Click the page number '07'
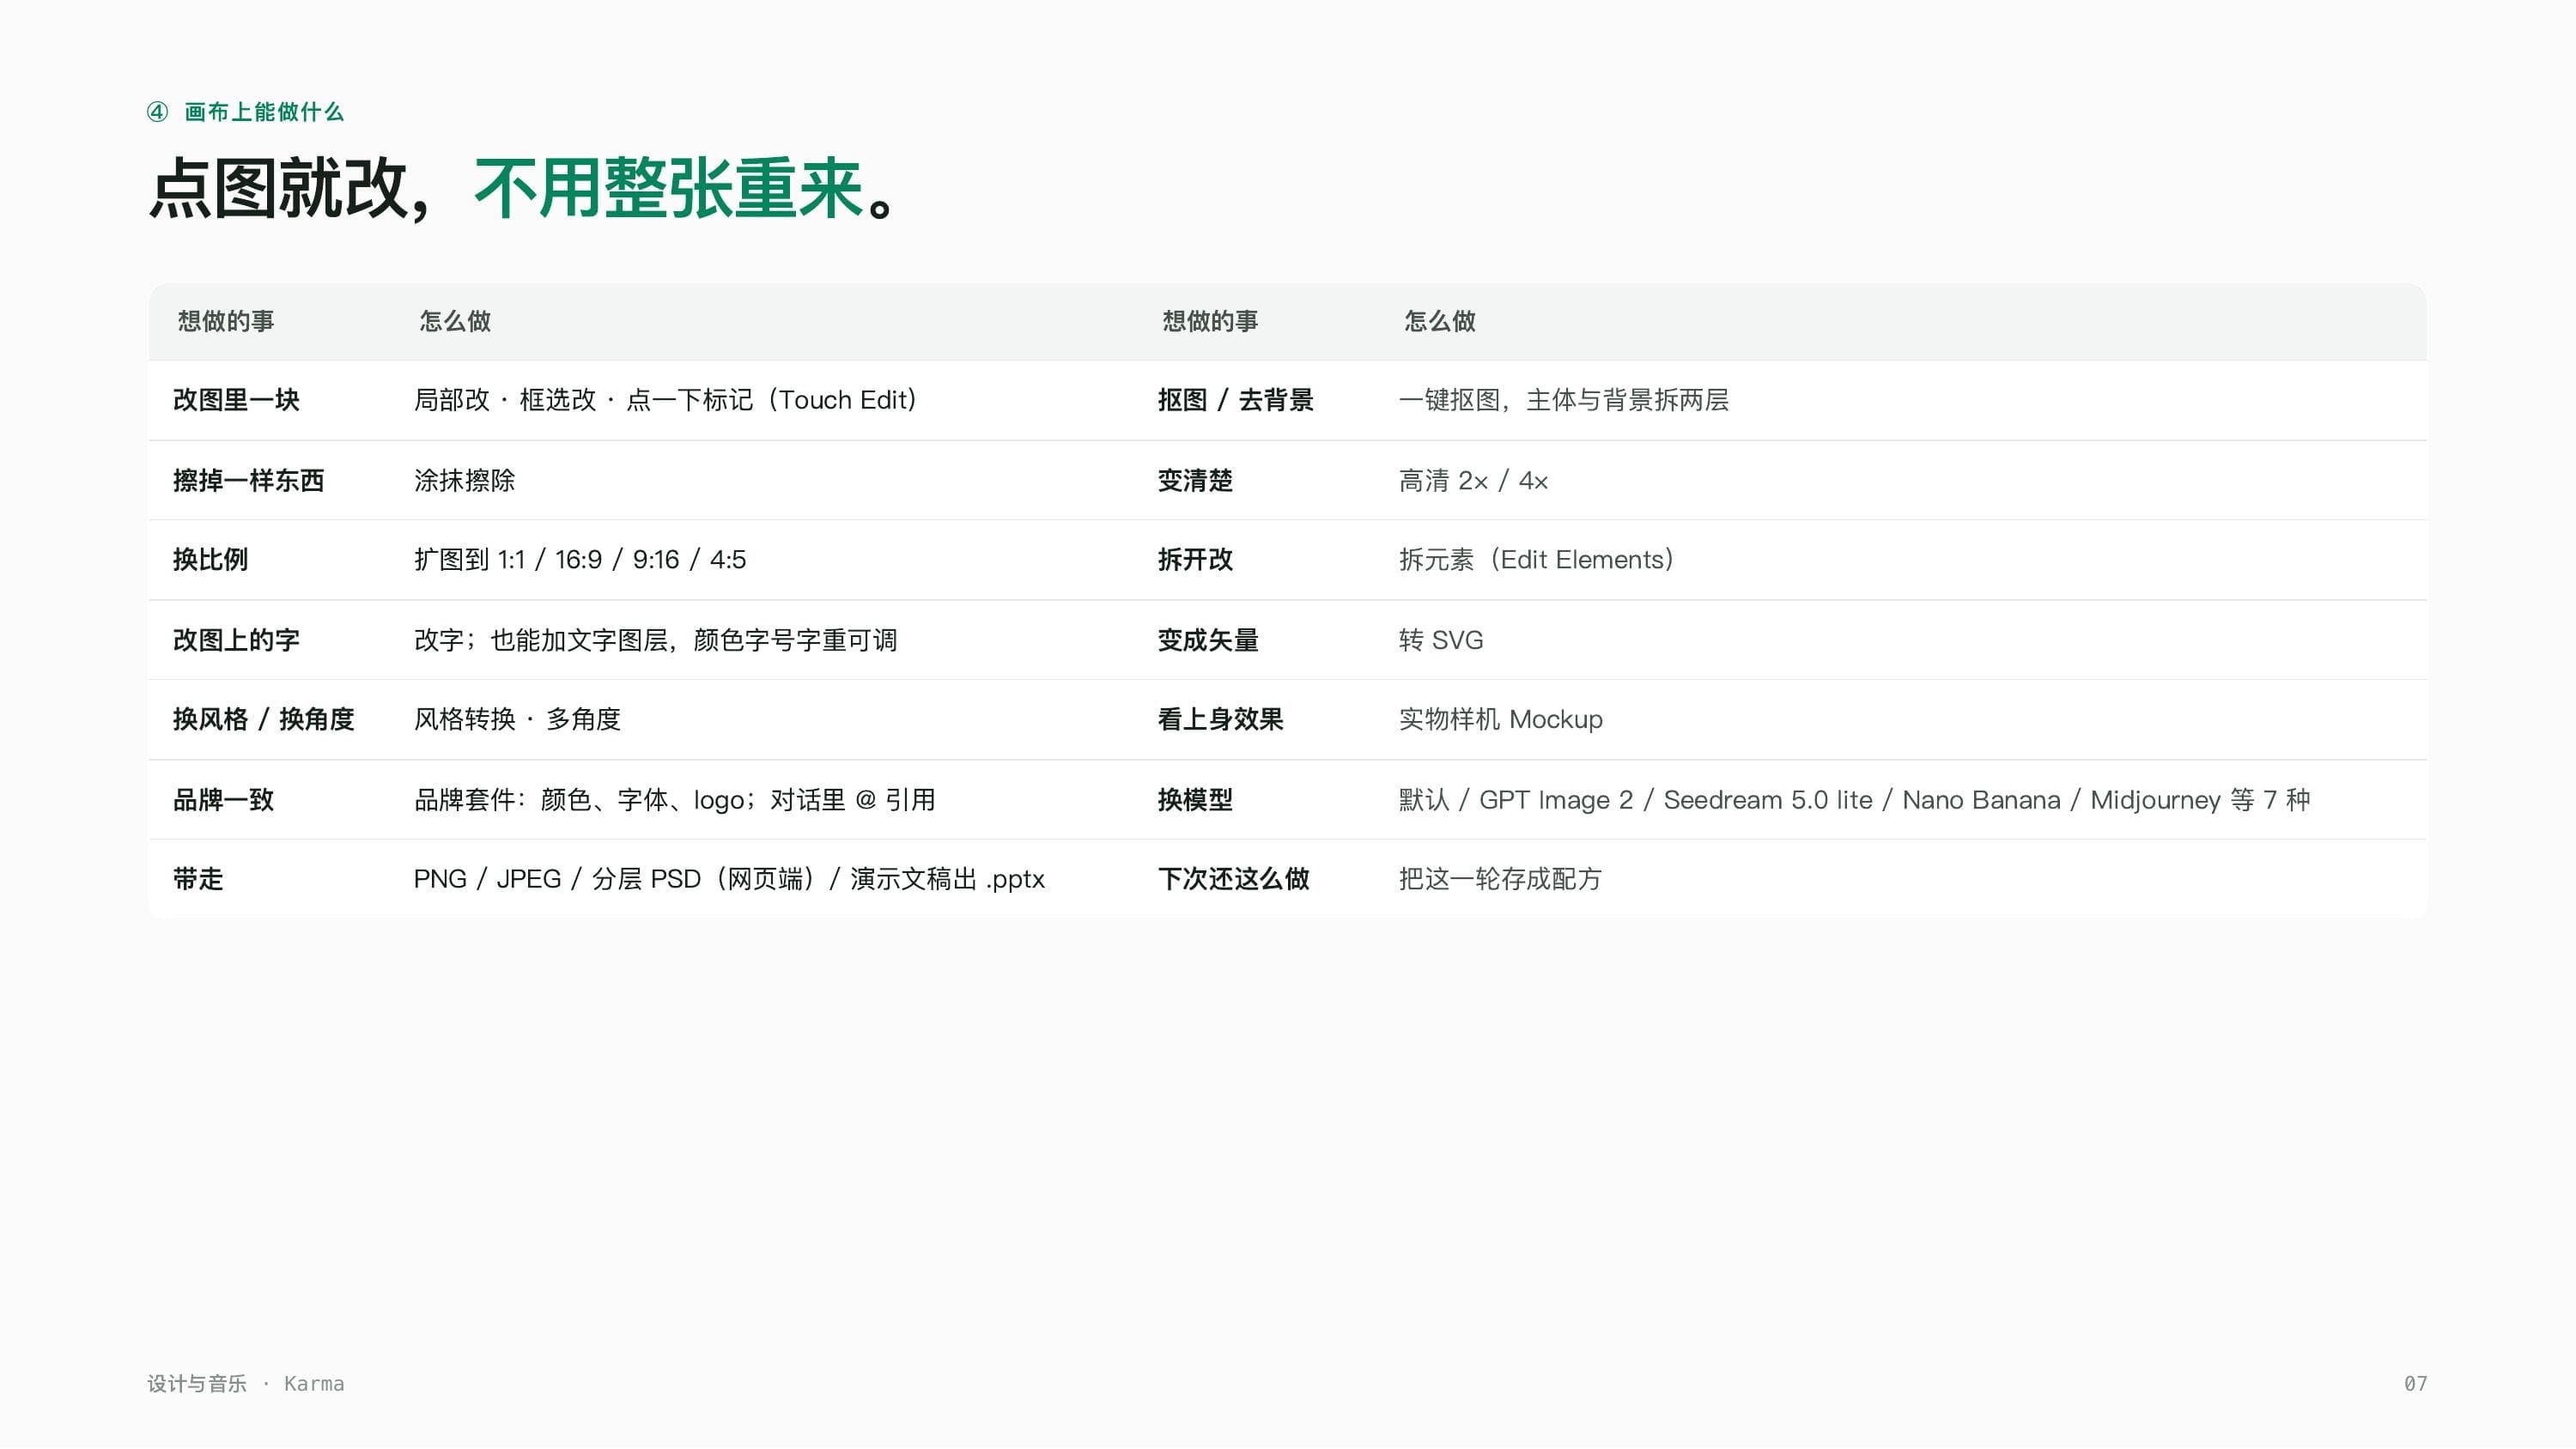Image resolution: width=2576 pixels, height=1449 pixels. pos(2415,1384)
